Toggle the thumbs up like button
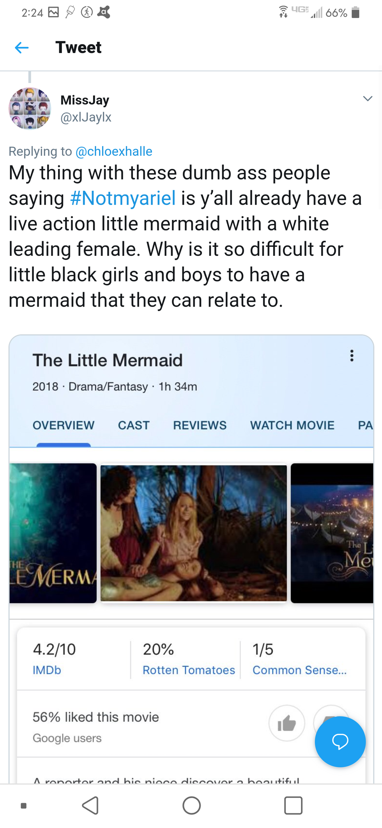The width and height of the screenshot is (382, 828). [x=286, y=723]
